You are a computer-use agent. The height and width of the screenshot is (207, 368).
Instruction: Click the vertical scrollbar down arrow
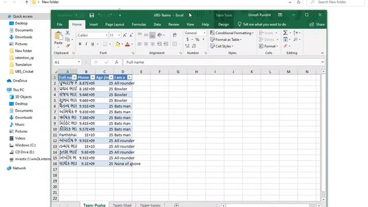324,200
